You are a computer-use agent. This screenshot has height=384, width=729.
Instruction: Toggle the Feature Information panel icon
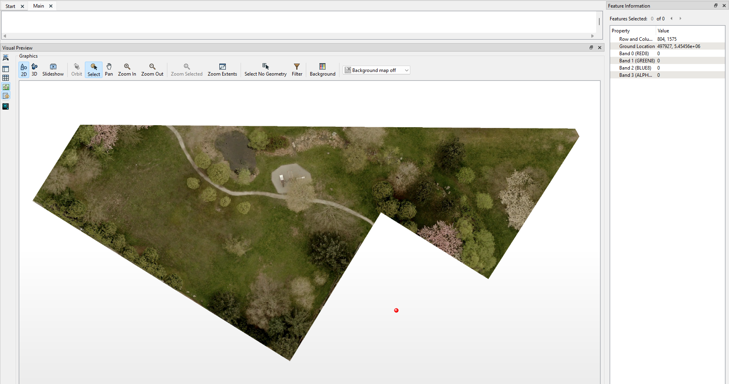(x=6, y=96)
